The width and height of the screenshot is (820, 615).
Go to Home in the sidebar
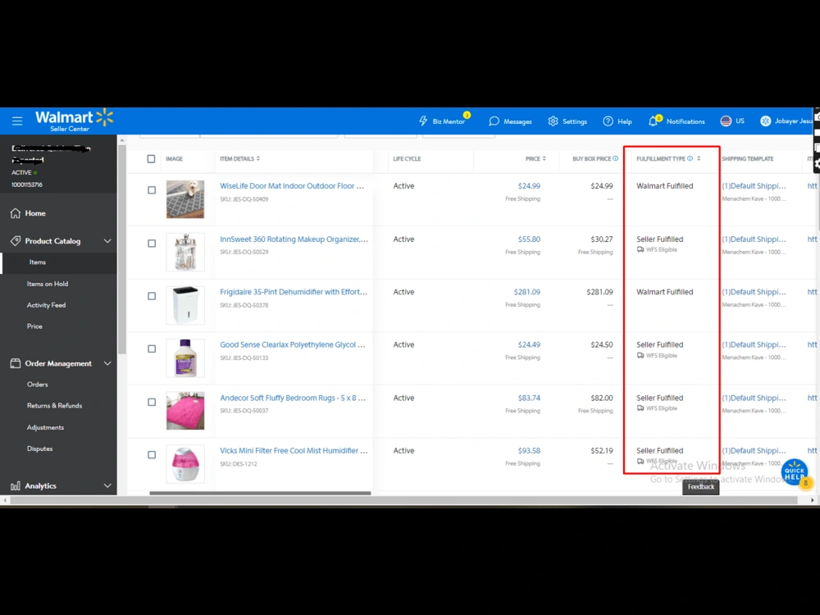[35, 213]
